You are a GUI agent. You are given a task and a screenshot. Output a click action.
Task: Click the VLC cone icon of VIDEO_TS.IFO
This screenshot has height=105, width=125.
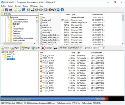(x=41, y=58)
